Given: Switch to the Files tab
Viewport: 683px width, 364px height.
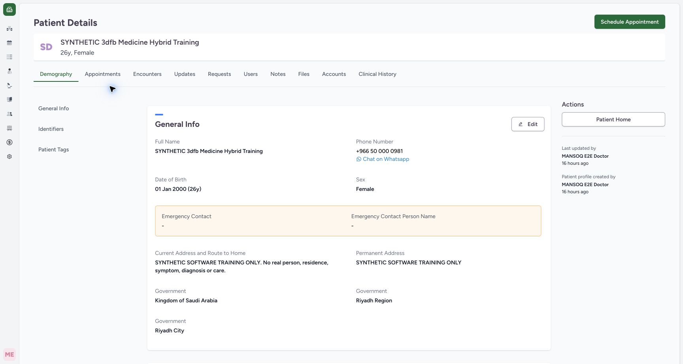Looking at the screenshot, I should [x=304, y=74].
